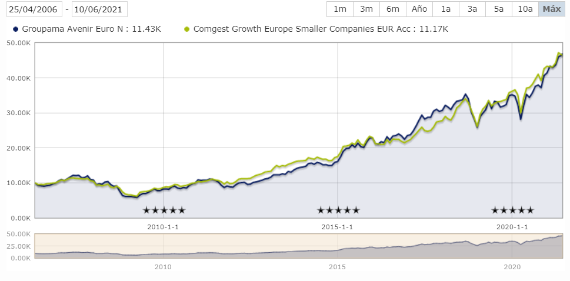
Task: Toggle Groupama Avenir Euro N legend dot
Action: coord(15,29)
